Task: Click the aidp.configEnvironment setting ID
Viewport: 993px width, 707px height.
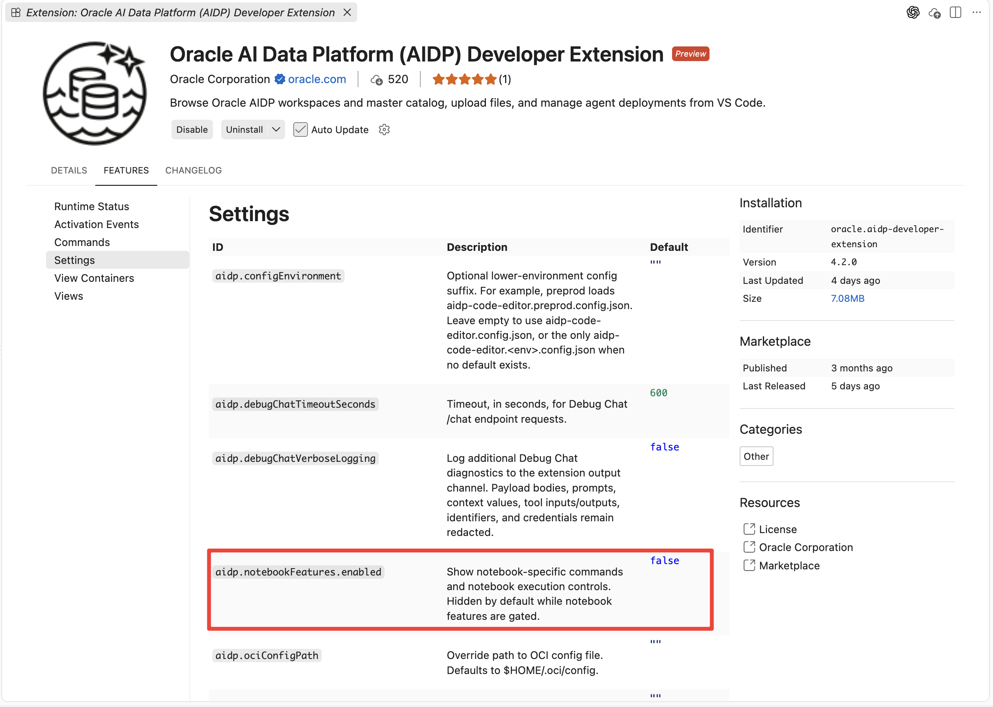Action: 278,276
